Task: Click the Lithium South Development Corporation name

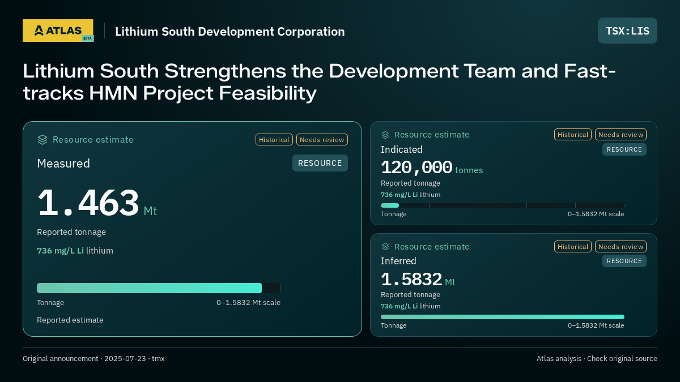Action: [230, 32]
